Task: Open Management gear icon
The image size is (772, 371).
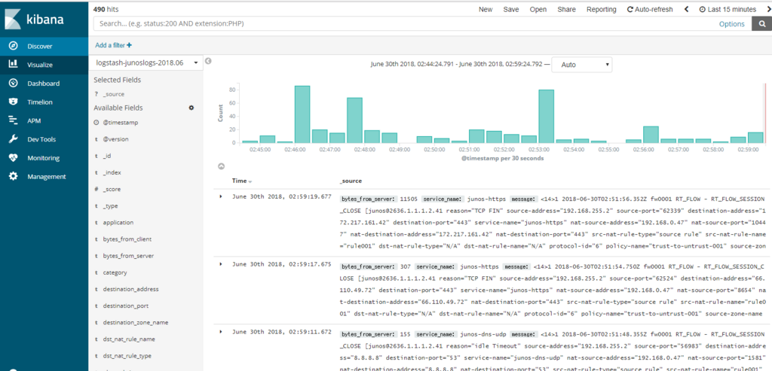Action: pos(14,176)
